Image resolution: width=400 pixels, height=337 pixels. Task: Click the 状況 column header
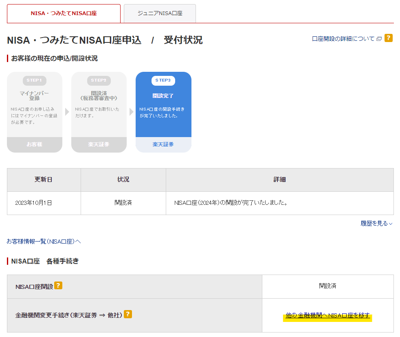pos(123,180)
